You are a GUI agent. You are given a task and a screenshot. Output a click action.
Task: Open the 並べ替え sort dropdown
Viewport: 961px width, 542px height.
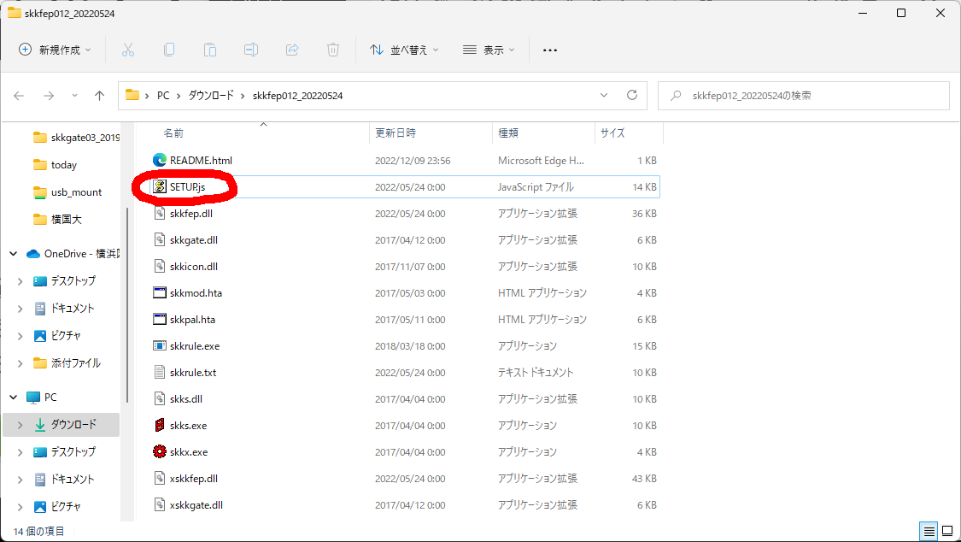[404, 50]
